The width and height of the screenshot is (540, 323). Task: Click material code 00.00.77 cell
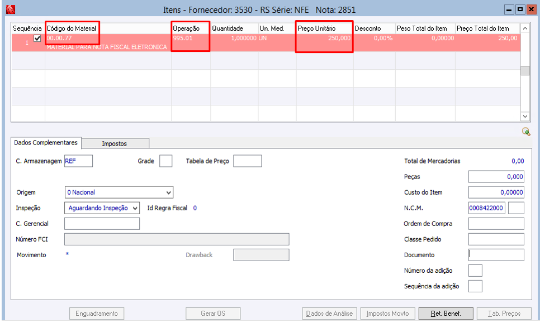pyautogui.click(x=59, y=38)
